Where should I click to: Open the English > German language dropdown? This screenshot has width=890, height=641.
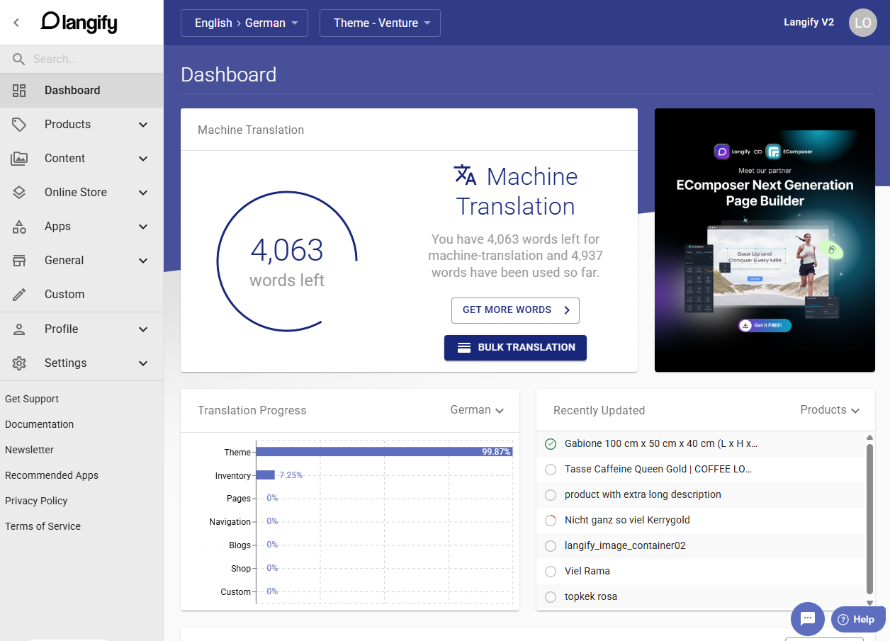[x=244, y=23]
